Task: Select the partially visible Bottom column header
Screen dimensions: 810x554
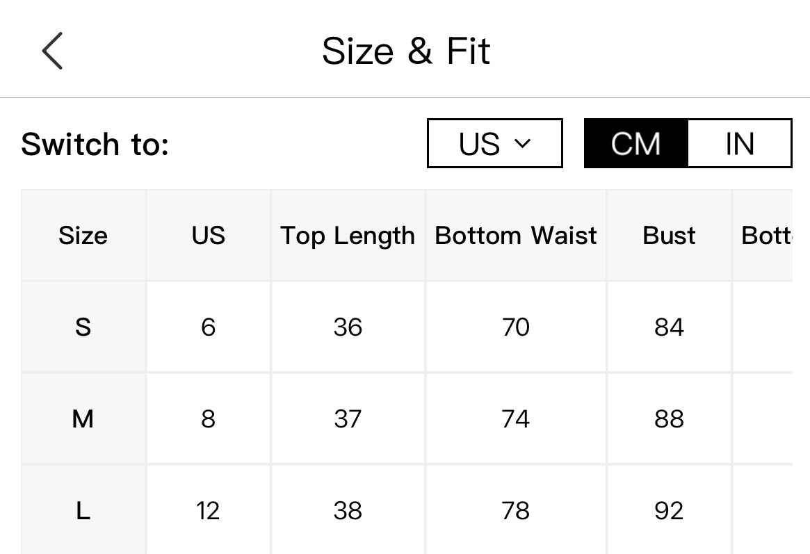Action: click(x=763, y=236)
